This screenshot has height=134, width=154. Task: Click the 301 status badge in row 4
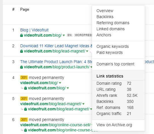tap(24, 78)
